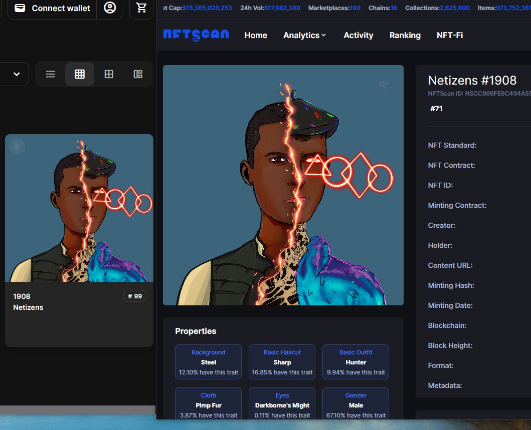Click the large Netizens #1908 artwork
The height and width of the screenshot is (430, 531).
coord(283,185)
